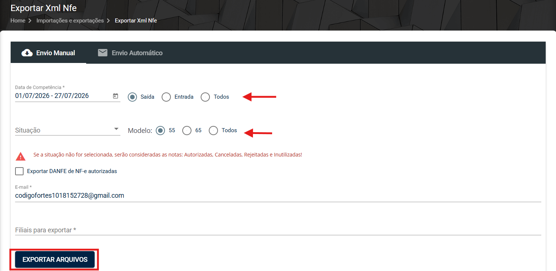The width and height of the screenshot is (556, 271).
Task: Choose Todos for note direction
Action: click(x=205, y=97)
